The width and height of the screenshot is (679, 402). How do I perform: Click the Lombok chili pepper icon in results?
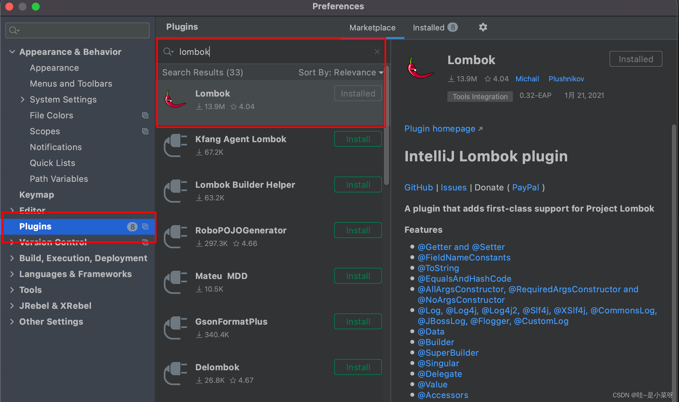(175, 99)
